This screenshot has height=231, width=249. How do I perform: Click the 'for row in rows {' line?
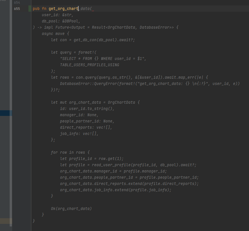coord(70,152)
